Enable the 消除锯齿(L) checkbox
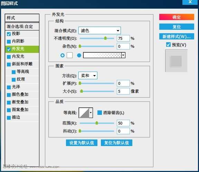 pyautogui.click(x=99, y=112)
